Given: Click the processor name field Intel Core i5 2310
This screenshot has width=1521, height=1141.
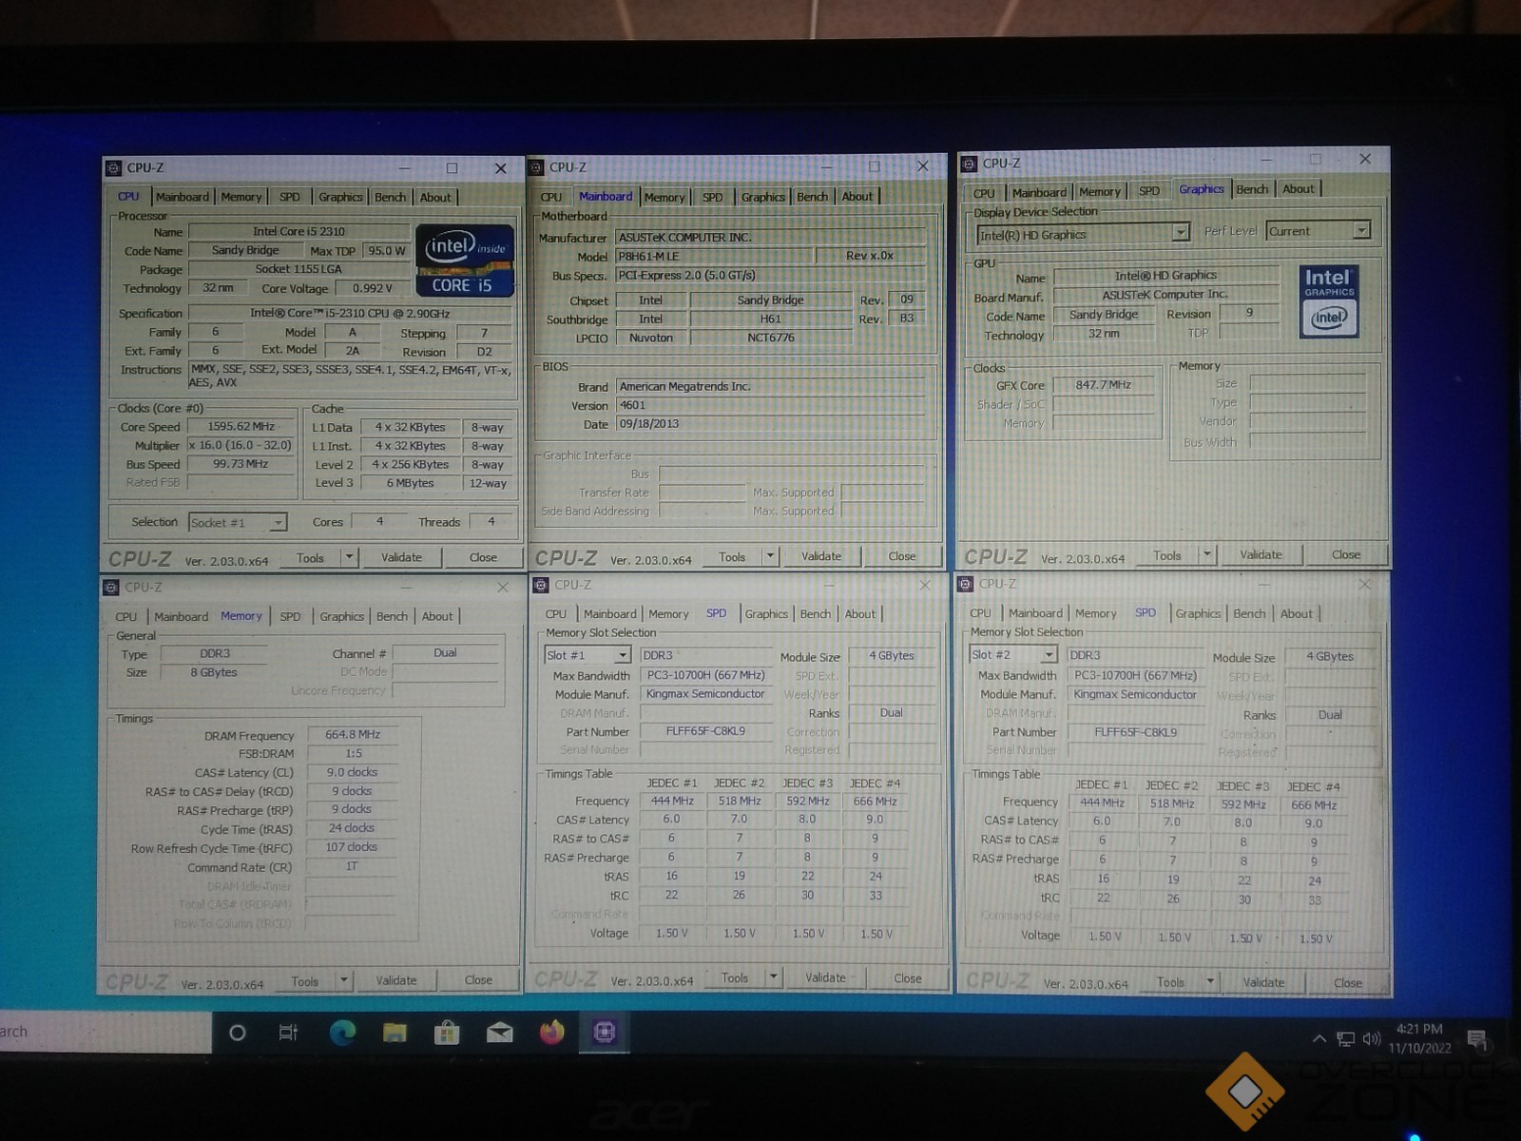Looking at the screenshot, I should point(298,231).
